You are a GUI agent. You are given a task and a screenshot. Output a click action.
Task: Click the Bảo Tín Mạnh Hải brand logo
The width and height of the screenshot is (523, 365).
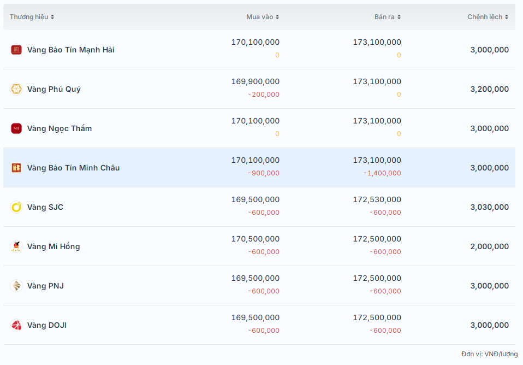[16, 50]
